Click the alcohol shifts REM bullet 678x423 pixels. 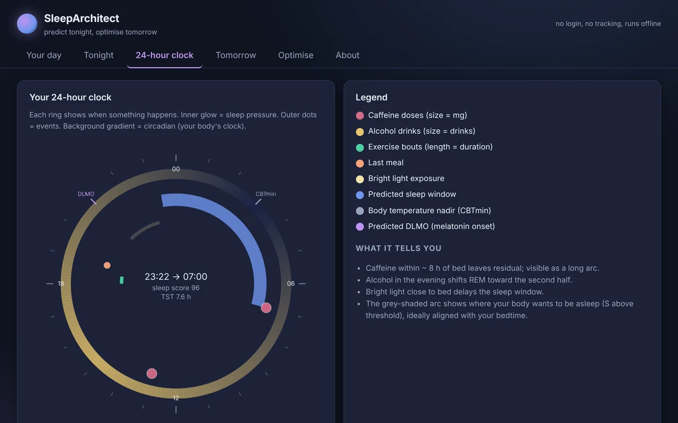pos(469,280)
